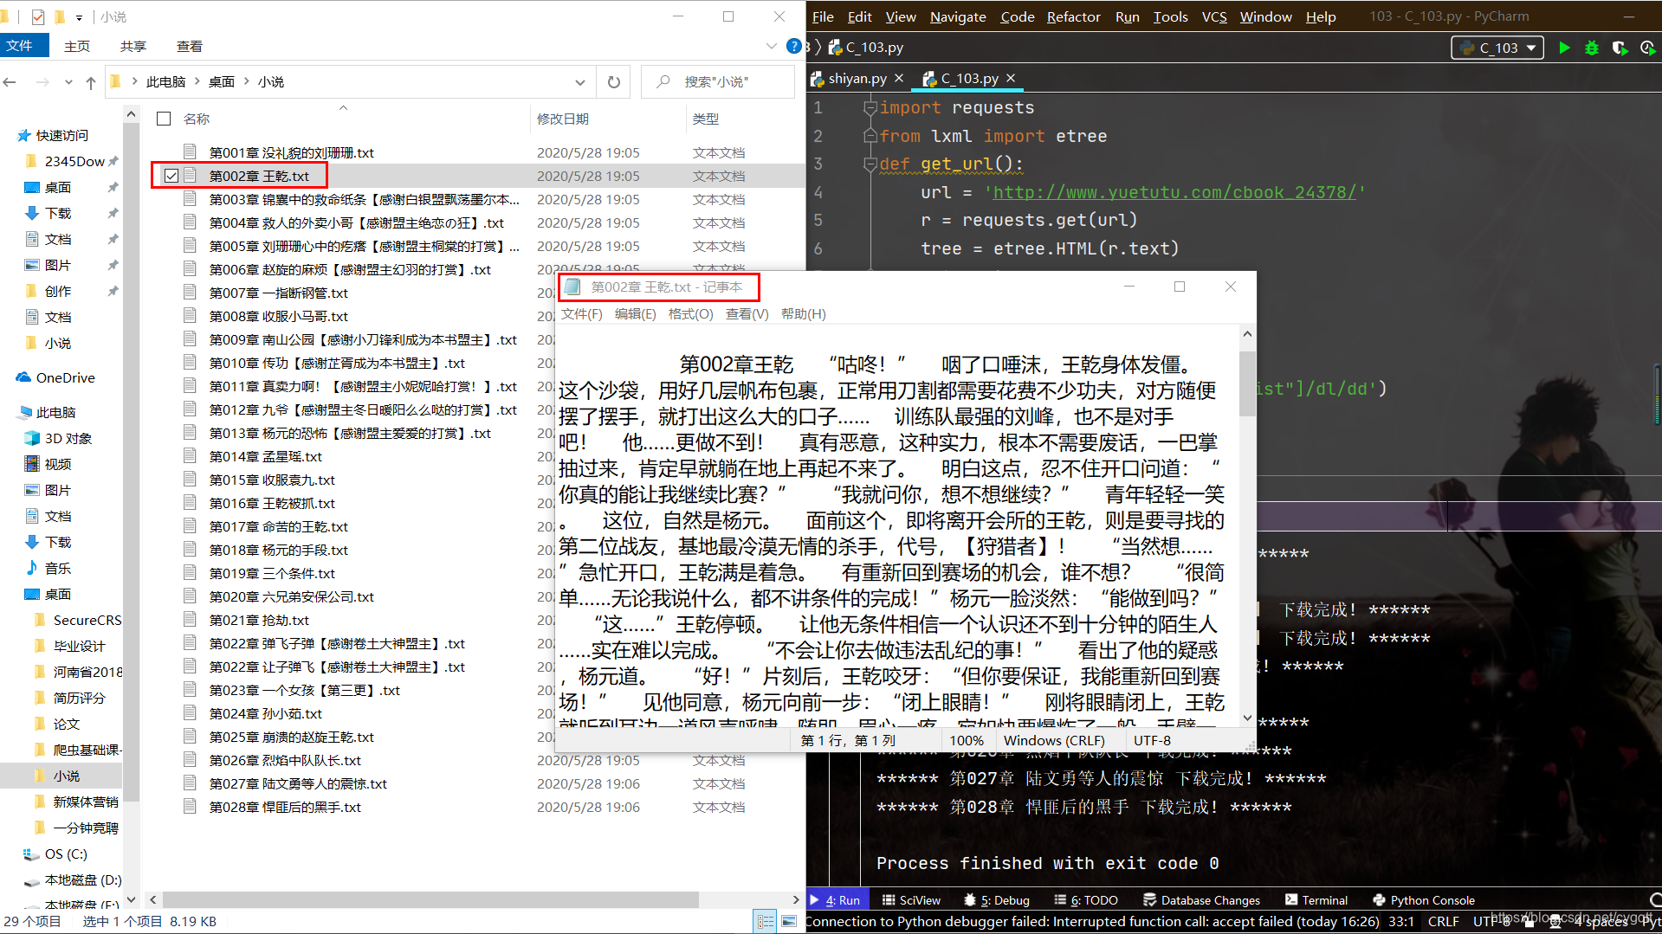Open Notepad 文件(F) menu
The height and width of the screenshot is (934, 1662).
(581, 314)
